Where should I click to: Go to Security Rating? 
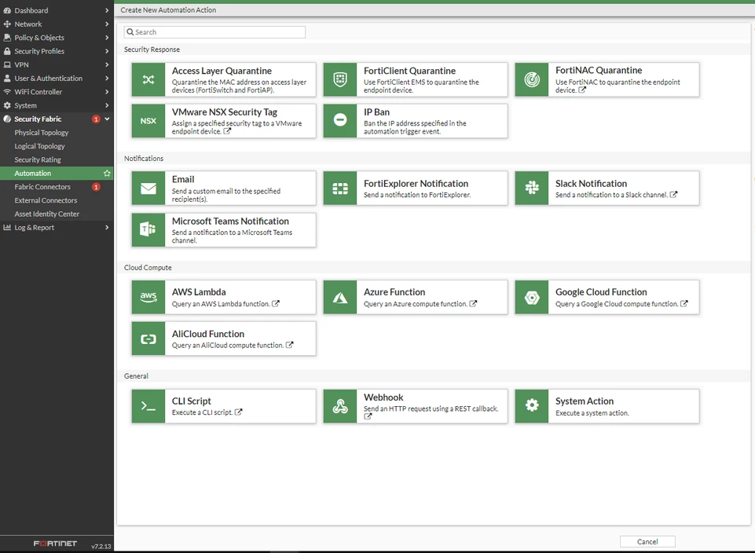[x=38, y=159]
